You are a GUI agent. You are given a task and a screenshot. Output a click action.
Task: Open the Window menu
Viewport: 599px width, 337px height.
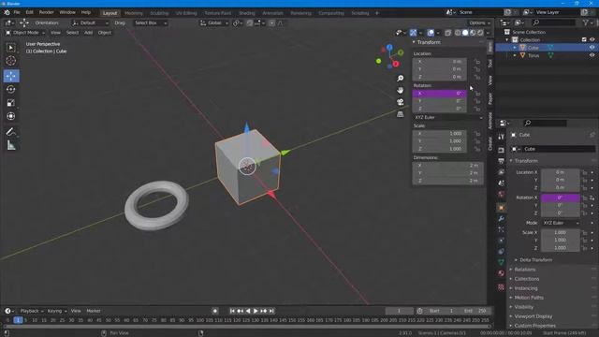coord(67,12)
